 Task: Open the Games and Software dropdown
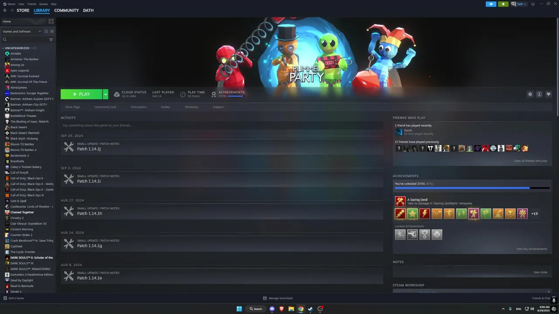coord(22,31)
